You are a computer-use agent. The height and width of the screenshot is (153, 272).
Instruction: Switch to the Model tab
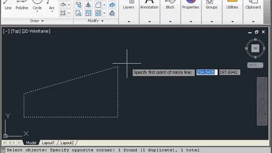[x=31, y=143]
